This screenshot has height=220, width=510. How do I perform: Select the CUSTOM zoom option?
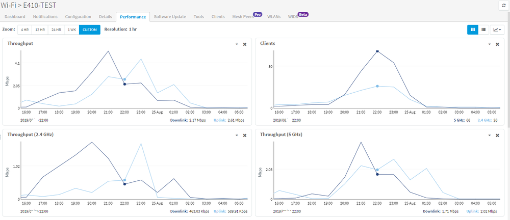tap(89, 30)
